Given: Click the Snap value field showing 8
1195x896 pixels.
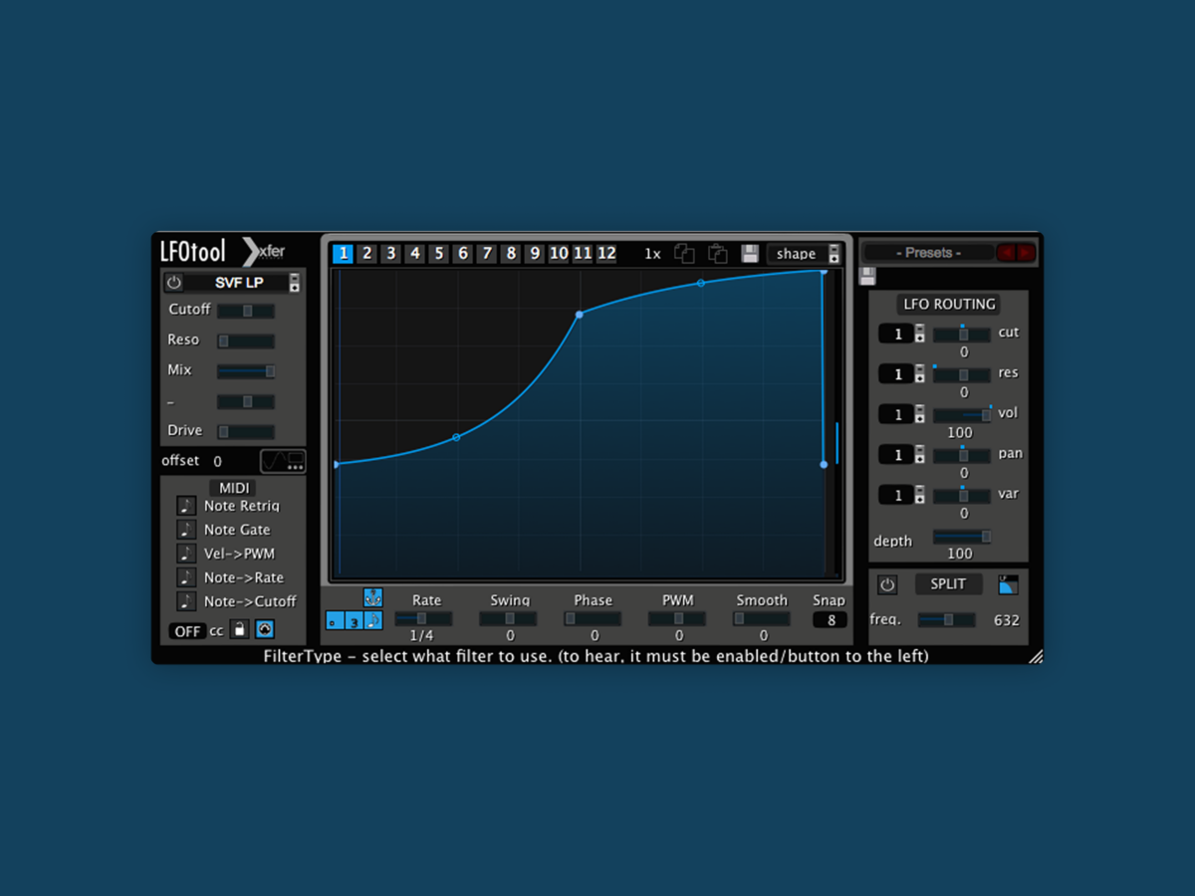Looking at the screenshot, I should [831, 620].
